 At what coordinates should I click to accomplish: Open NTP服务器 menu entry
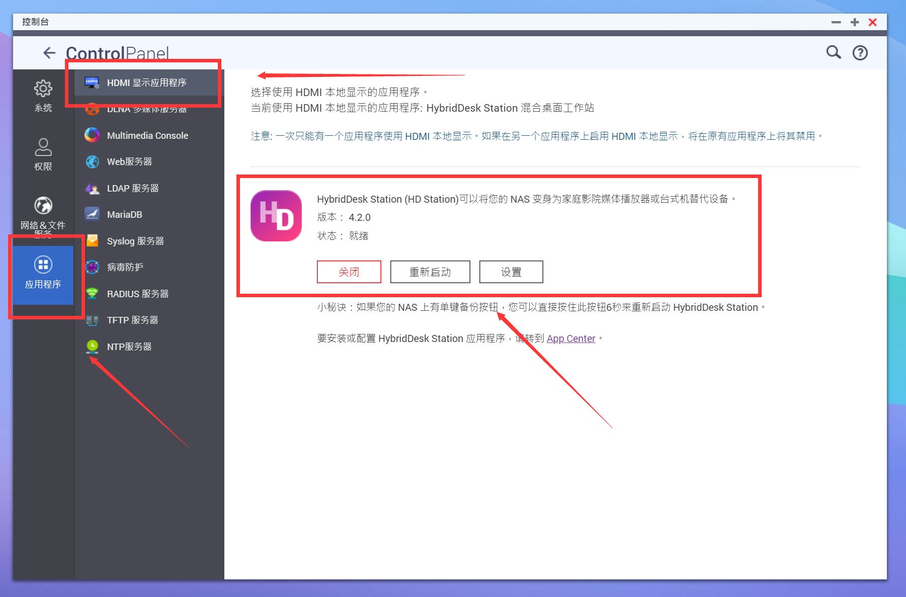149,347
